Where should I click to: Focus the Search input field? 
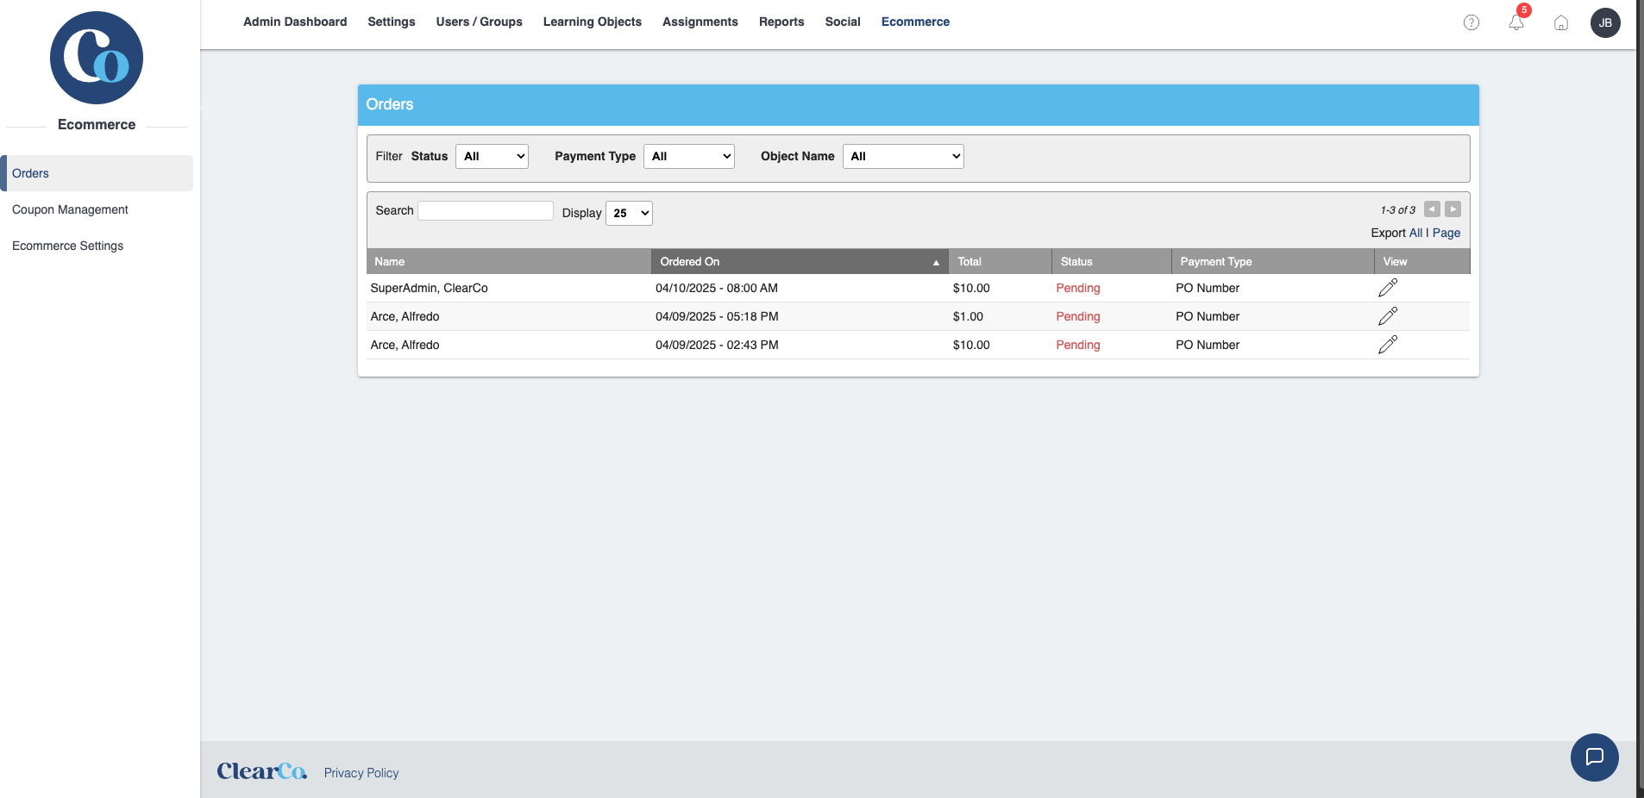(486, 210)
